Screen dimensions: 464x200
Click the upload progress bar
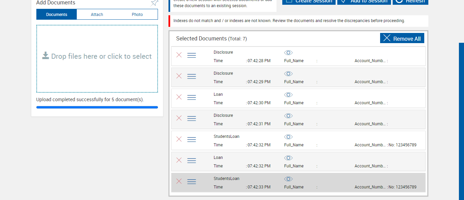coord(97,107)
